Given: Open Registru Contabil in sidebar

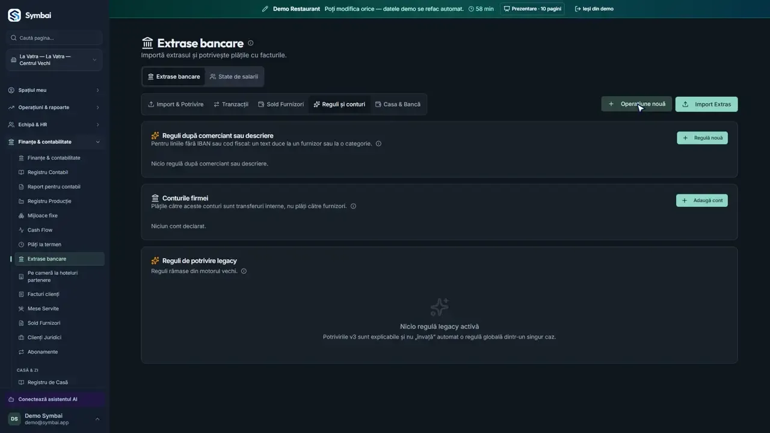Looking at the screenshot, I should click(x=60, y=173).
